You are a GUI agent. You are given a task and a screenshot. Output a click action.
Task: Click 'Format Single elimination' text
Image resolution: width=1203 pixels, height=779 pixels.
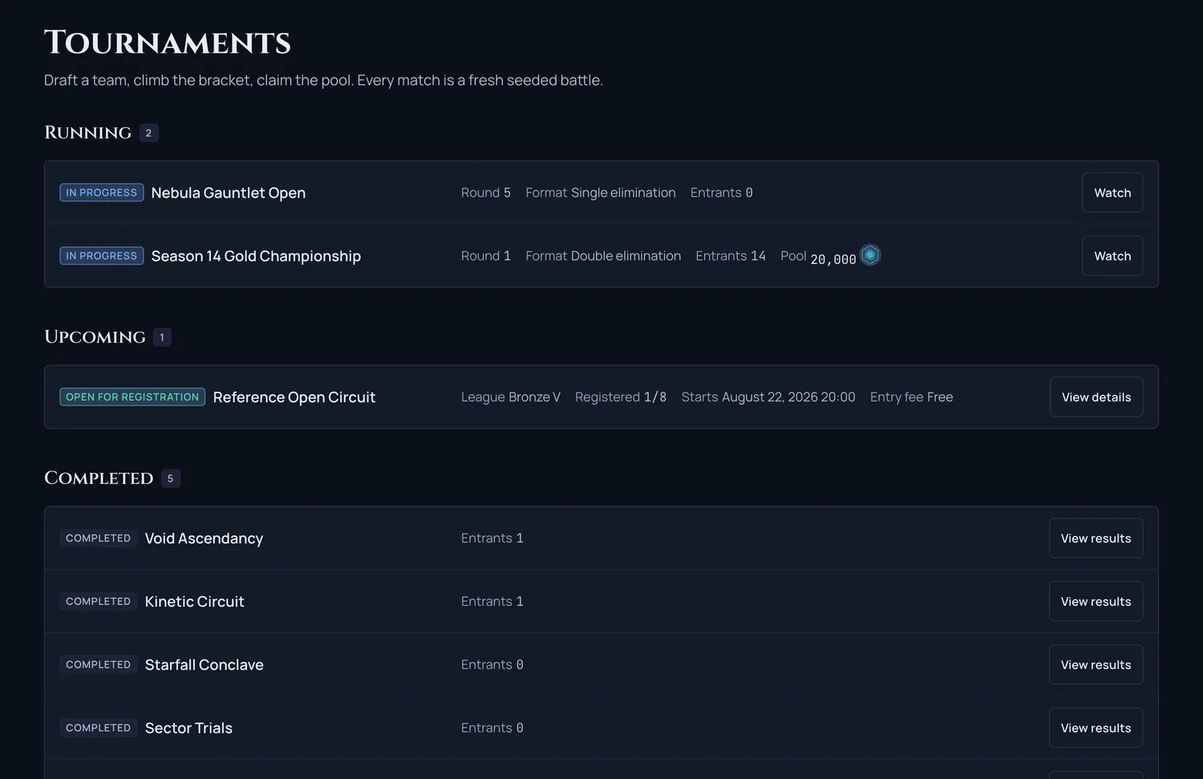click(601, 192)
